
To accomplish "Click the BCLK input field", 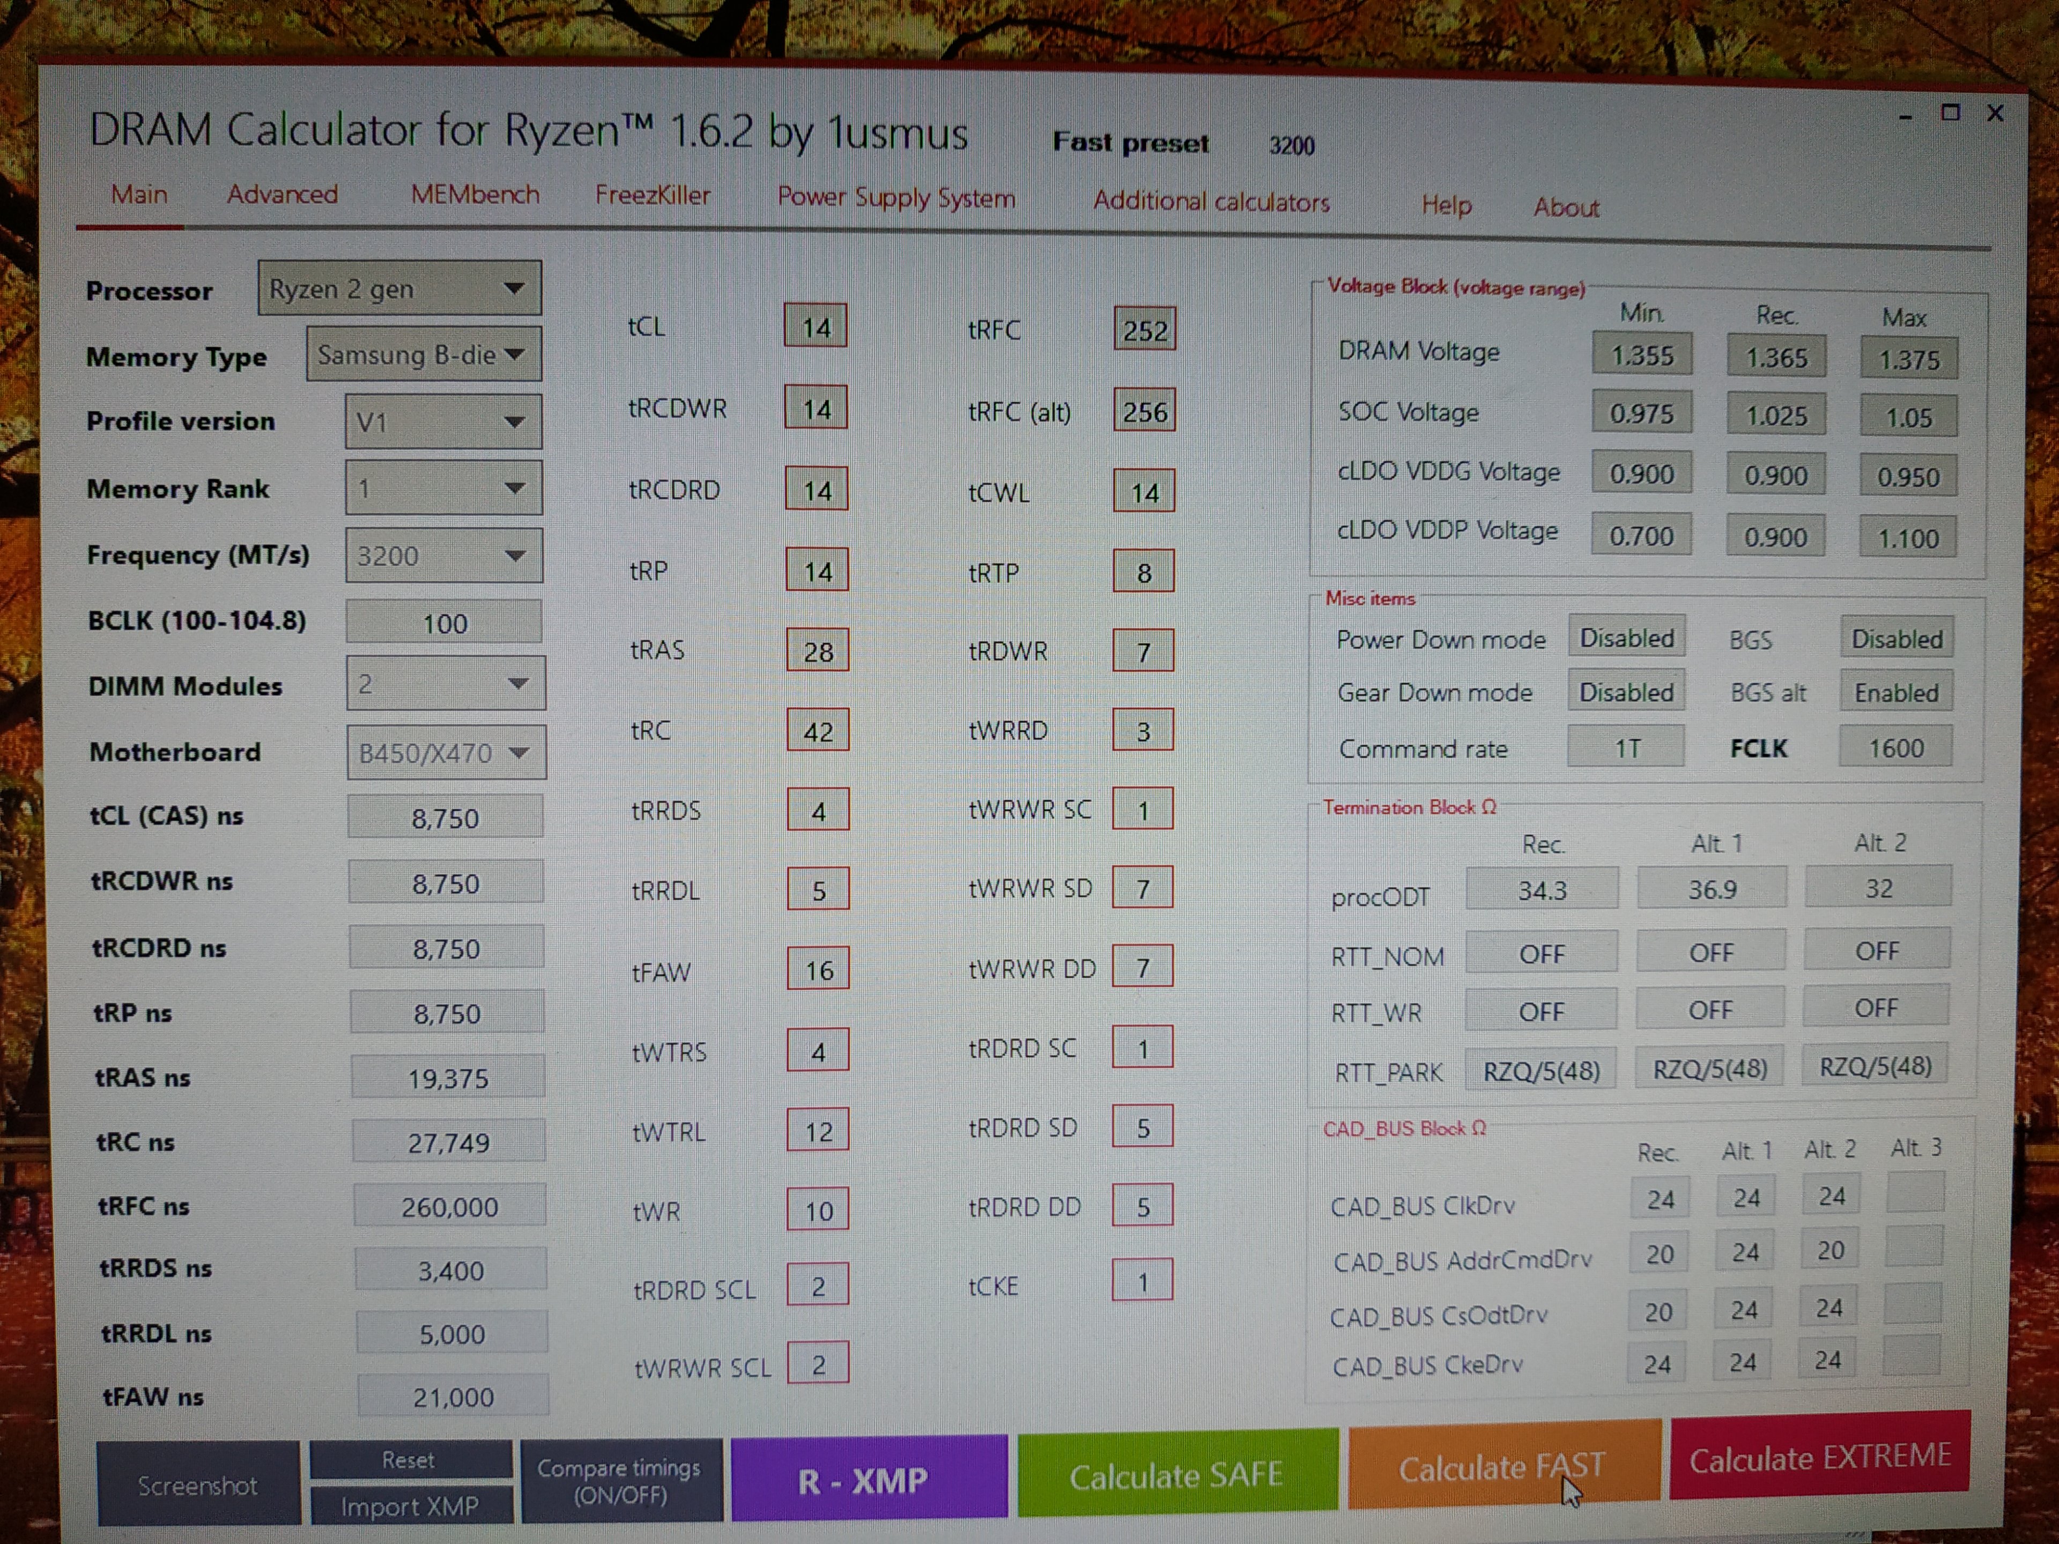I will point(444,622).
